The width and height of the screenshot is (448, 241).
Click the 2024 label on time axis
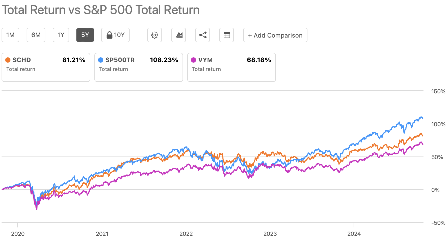(x=354, y=233)
